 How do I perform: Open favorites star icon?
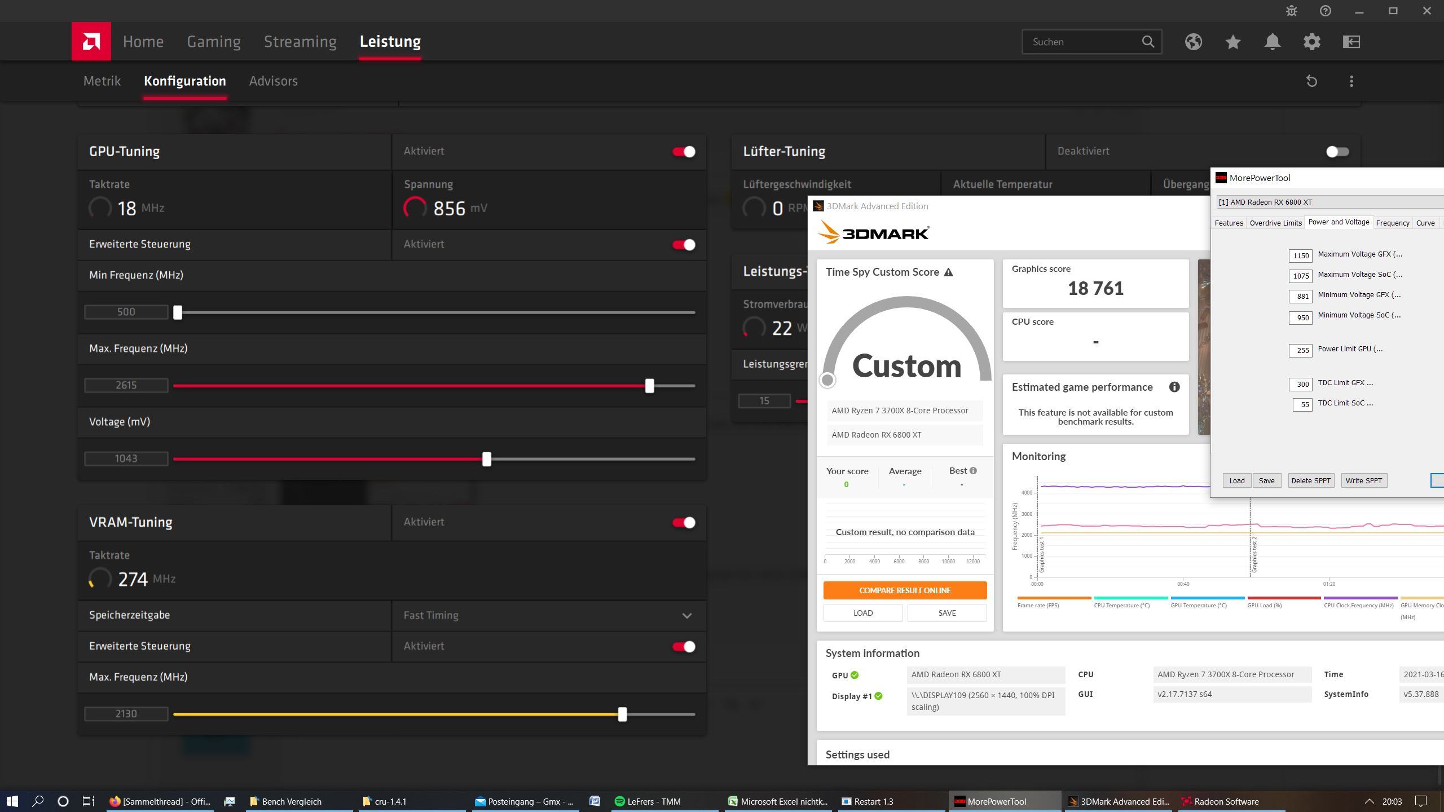1233,42
